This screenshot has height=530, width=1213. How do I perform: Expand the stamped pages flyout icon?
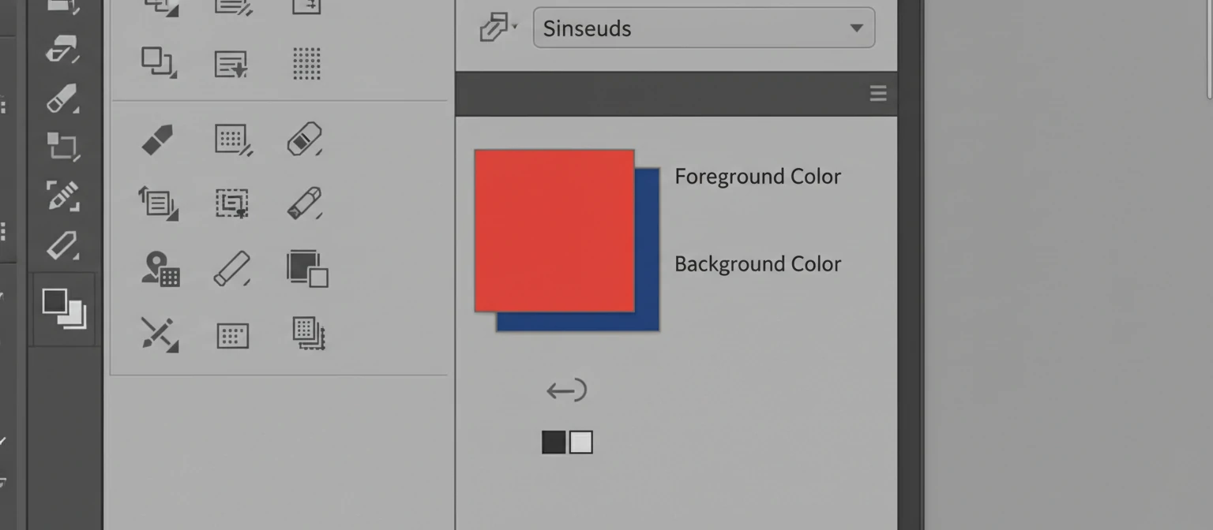(x=306, y=334)
